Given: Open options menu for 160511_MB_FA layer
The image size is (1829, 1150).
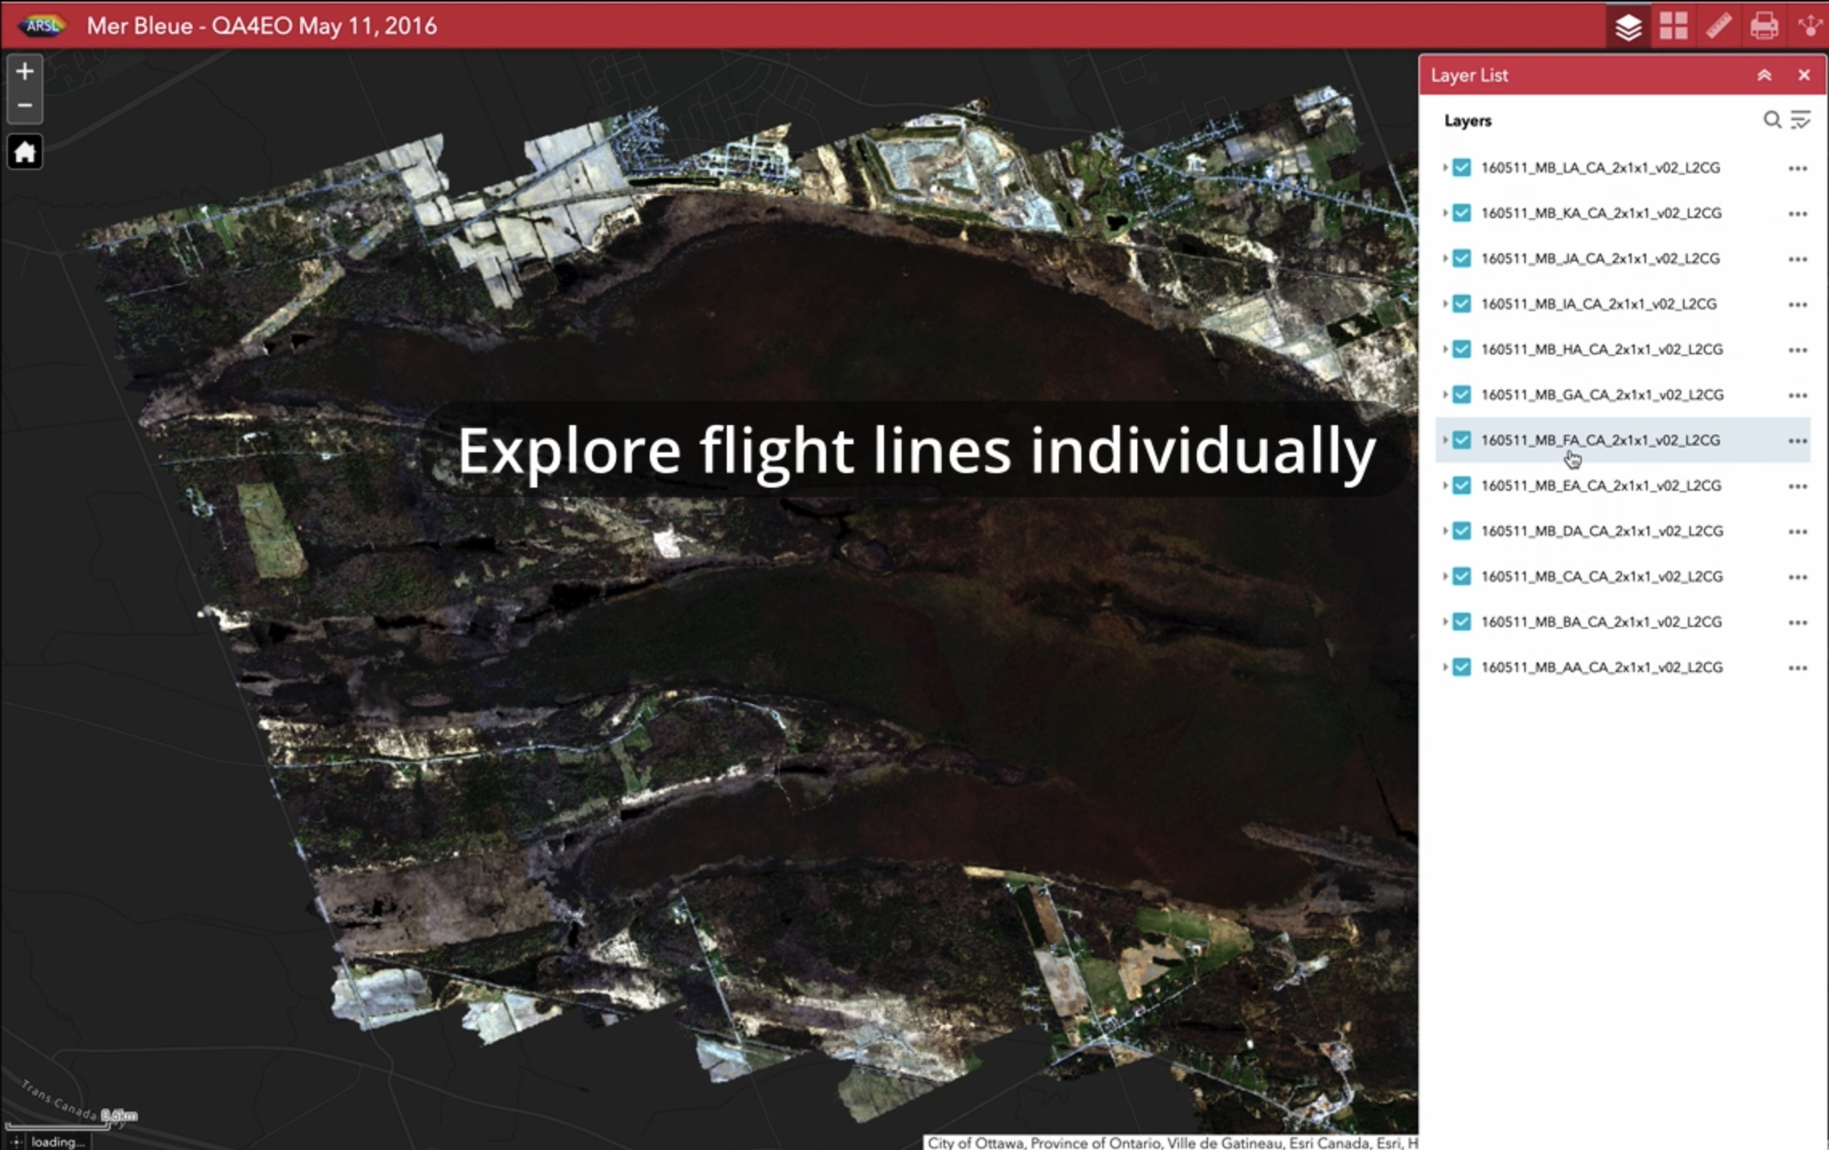Looking at the screenshot, I should [x=1797, y=441].
